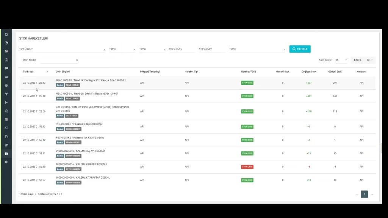This screenshot has height=218, width=388.
Task: Click the magnifier icon in Ürün Arama
Action: (x=77, y=60)
